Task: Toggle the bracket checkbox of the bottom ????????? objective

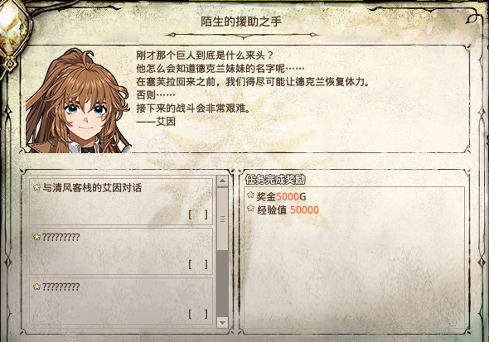Action: (x=198, y=314)
